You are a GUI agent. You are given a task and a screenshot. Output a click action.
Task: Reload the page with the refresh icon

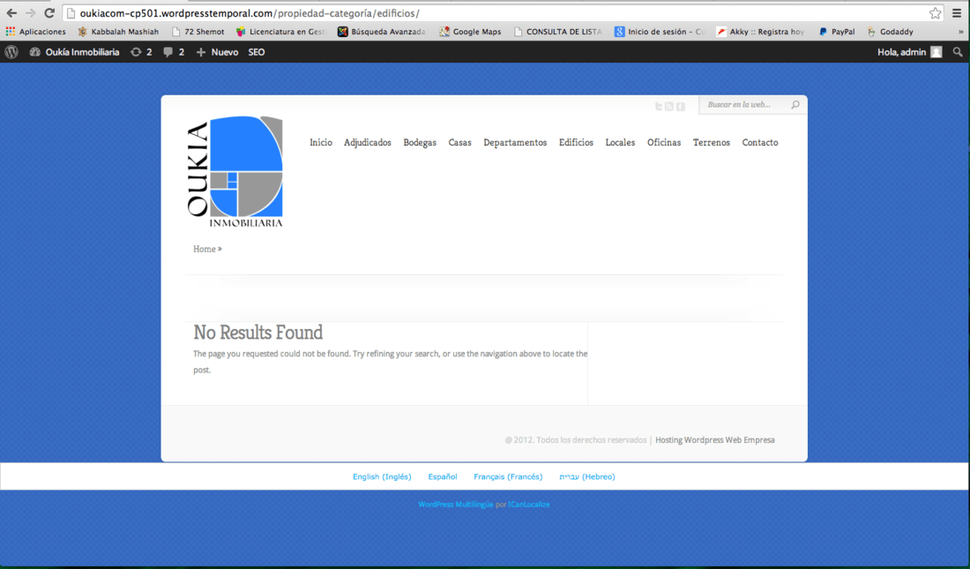click(49, 13)
